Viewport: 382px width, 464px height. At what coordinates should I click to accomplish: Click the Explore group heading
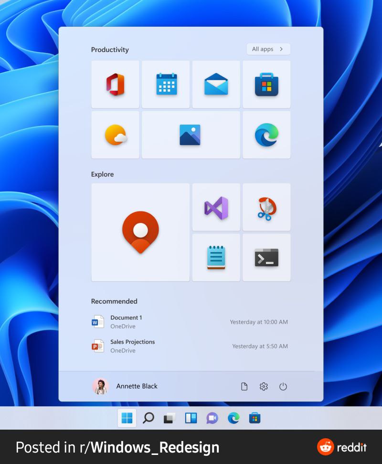click(102, 174)
